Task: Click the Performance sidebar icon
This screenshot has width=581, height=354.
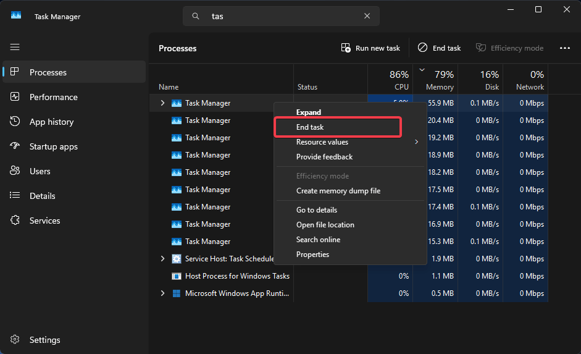Action: 15,97
